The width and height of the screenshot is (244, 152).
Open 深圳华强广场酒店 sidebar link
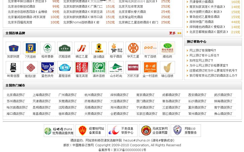pyautogui.click(x=201, y=22)
